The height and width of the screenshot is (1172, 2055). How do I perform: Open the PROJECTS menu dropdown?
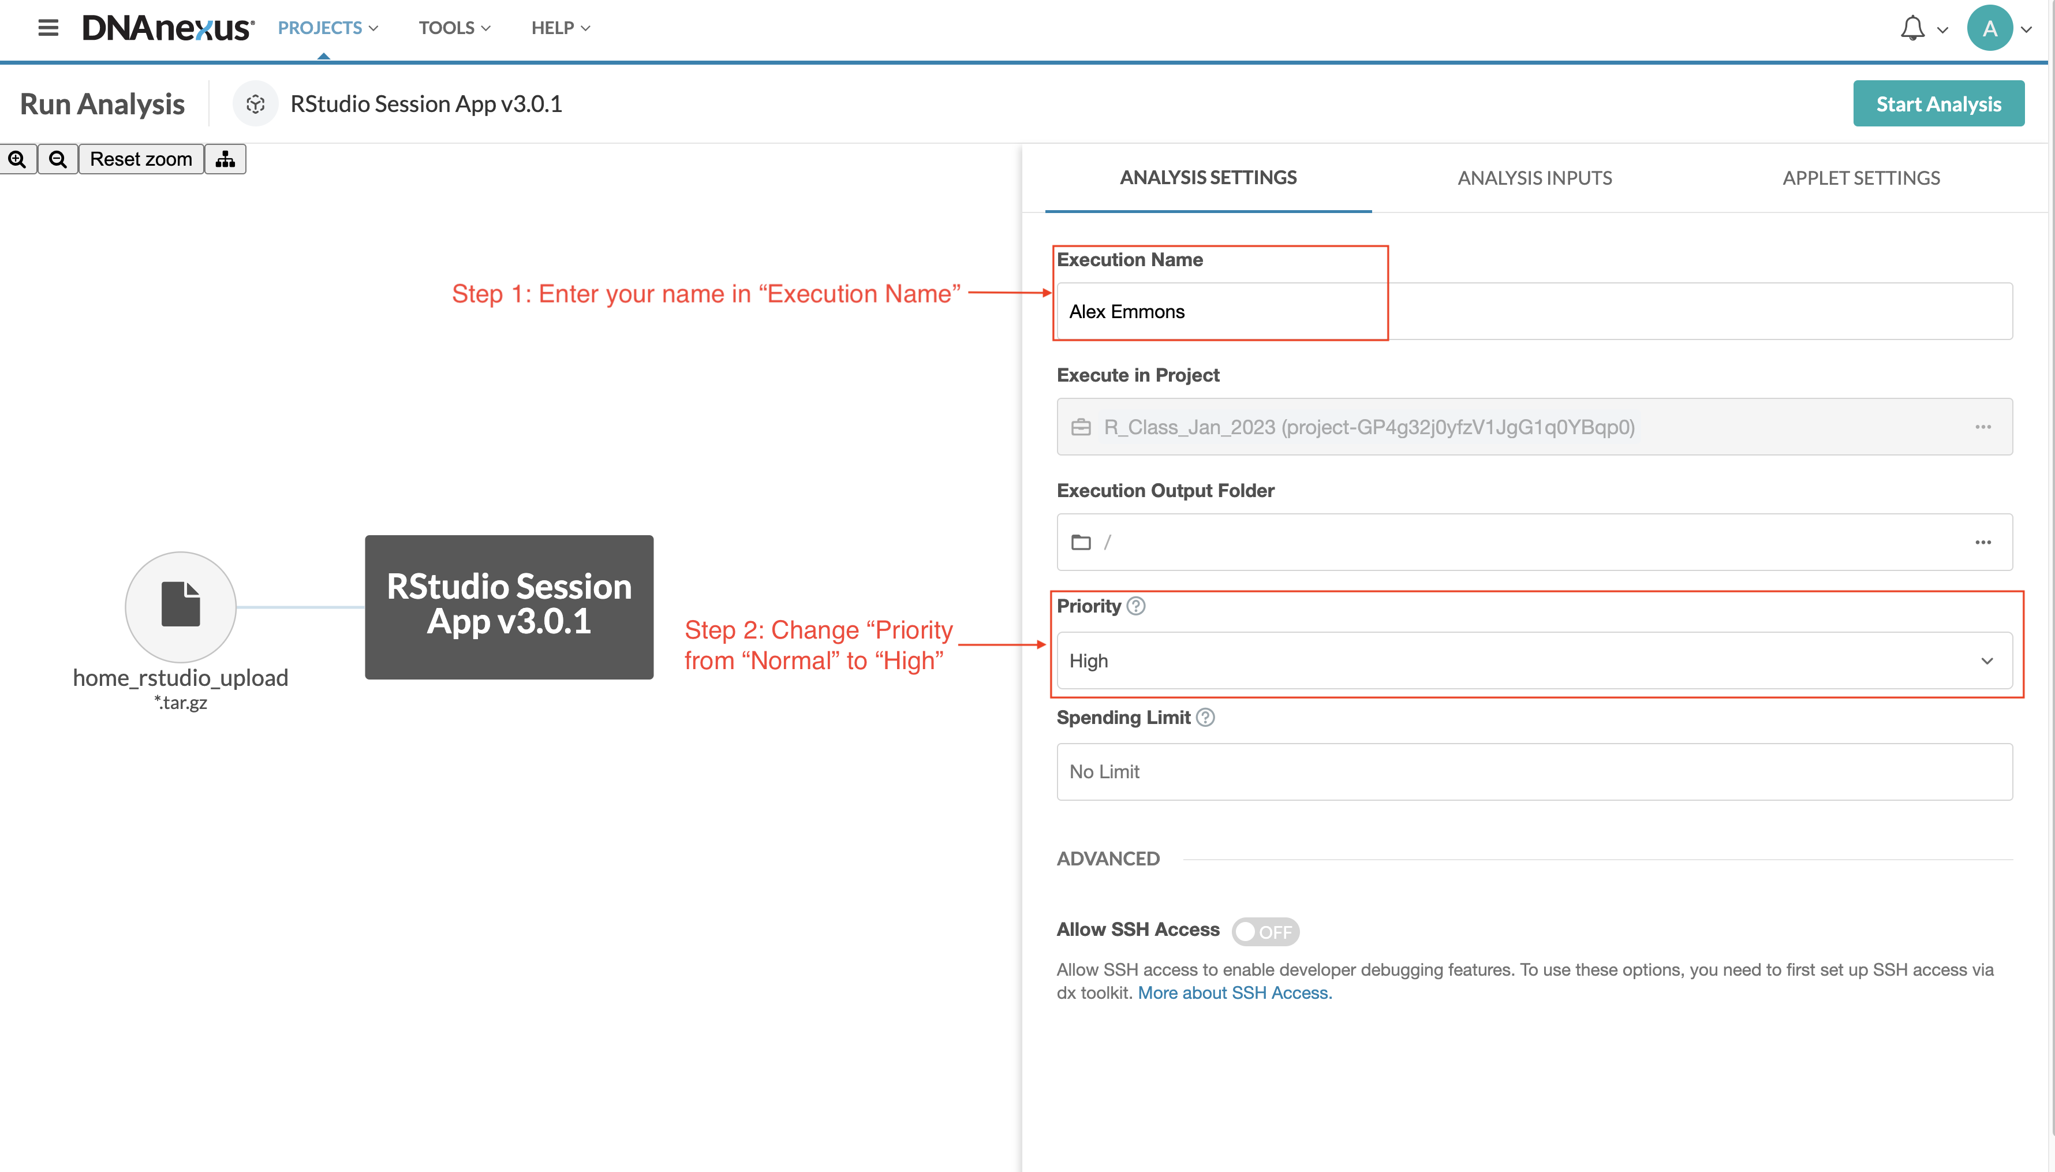click(327, 28)
